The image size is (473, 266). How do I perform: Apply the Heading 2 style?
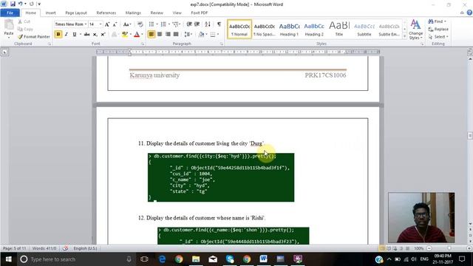tap(314, 30)
